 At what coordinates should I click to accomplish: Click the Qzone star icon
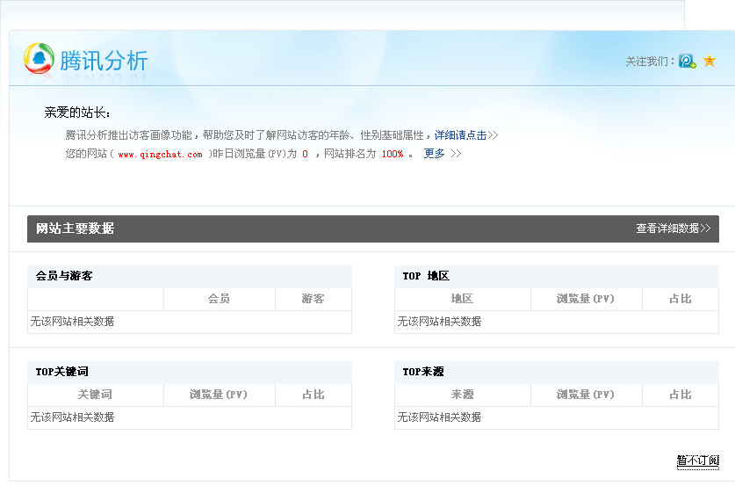point(710,61)
